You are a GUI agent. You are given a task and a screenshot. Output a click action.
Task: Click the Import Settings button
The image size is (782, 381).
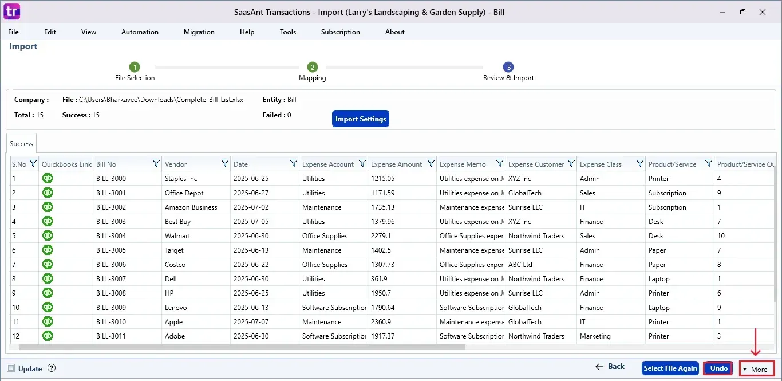[361, 119]
